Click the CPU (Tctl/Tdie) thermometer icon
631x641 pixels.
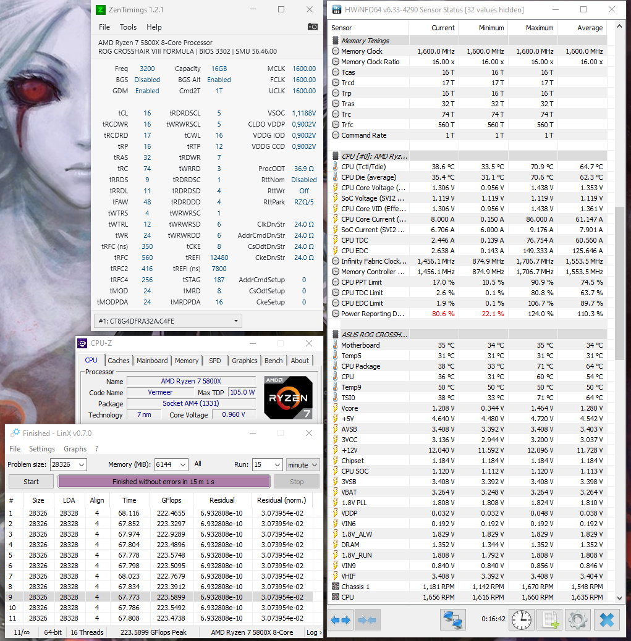coord(336,166)
